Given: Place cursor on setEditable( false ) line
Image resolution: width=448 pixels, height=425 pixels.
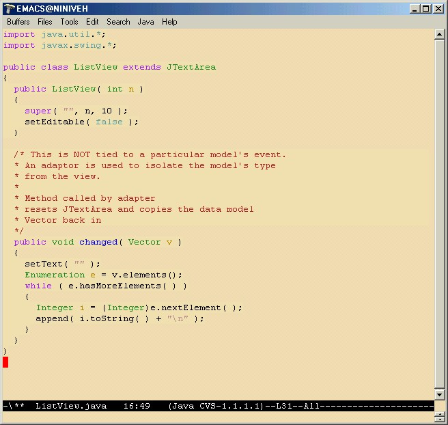Looking at the screenshot, I should 81,122.
